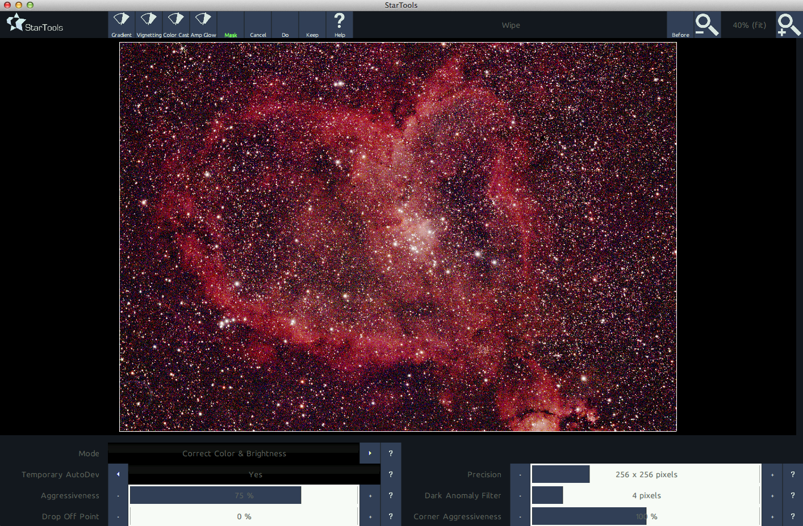
Task: Choose the Color Cast preset
Action: [x=175, y=24]
